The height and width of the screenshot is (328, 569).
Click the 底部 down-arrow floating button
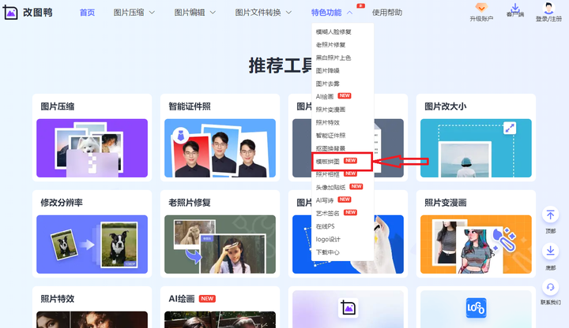[551, 251]
